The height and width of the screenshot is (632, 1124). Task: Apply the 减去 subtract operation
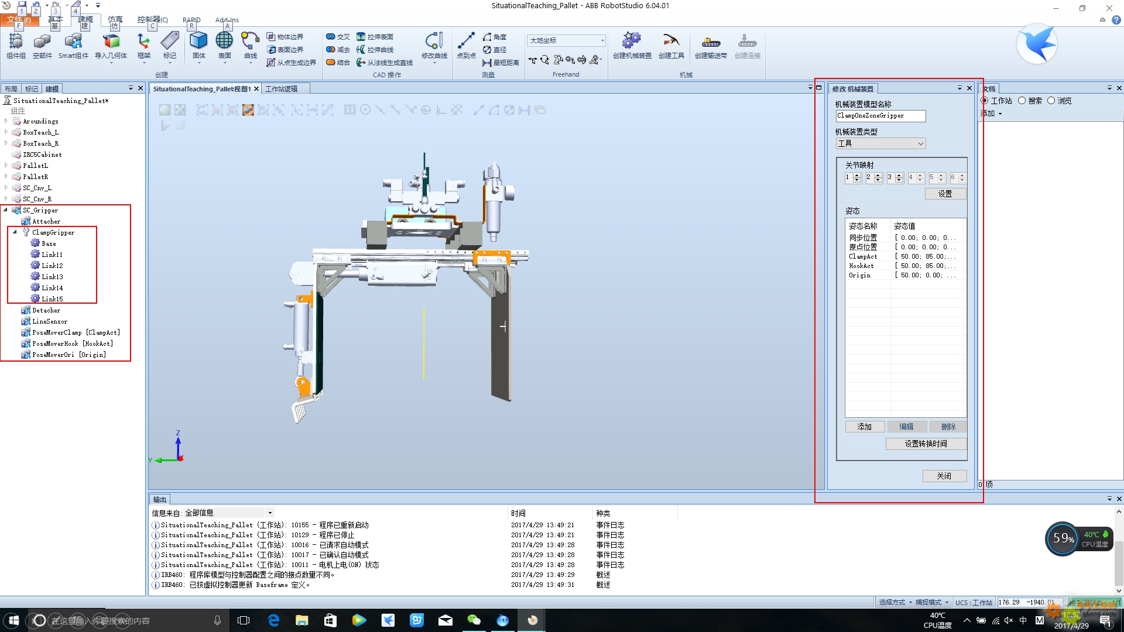(x=338, y=50)
